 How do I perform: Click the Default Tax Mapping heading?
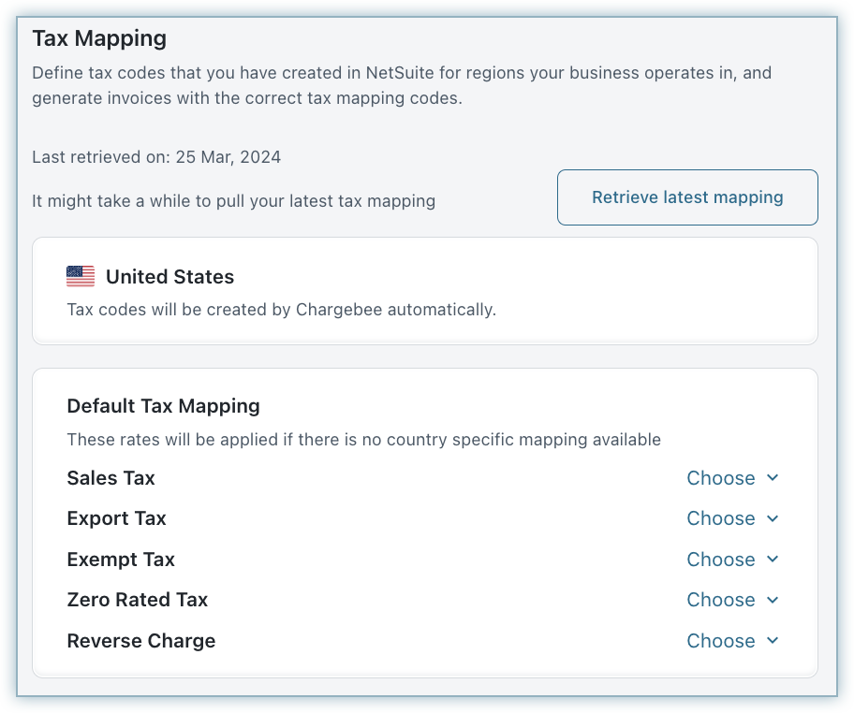(163, 406)
